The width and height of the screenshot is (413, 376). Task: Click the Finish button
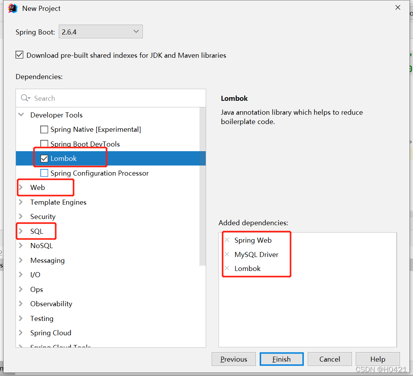tap(281, 359)
